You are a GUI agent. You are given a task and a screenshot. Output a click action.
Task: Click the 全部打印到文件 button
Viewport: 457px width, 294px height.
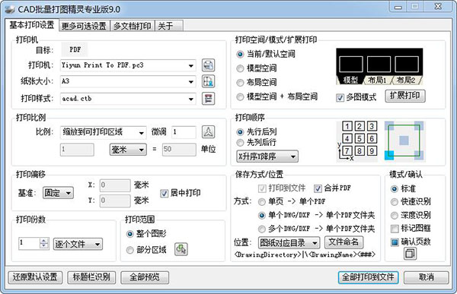click(x=368, y=277)
